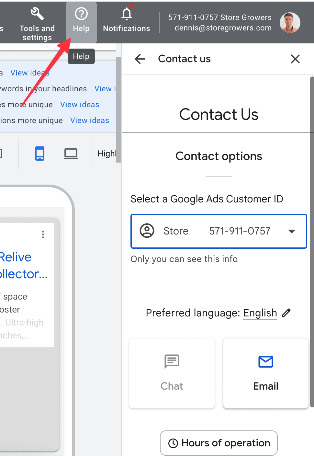Open the ad preview three-dot menu

click(43, 234)
